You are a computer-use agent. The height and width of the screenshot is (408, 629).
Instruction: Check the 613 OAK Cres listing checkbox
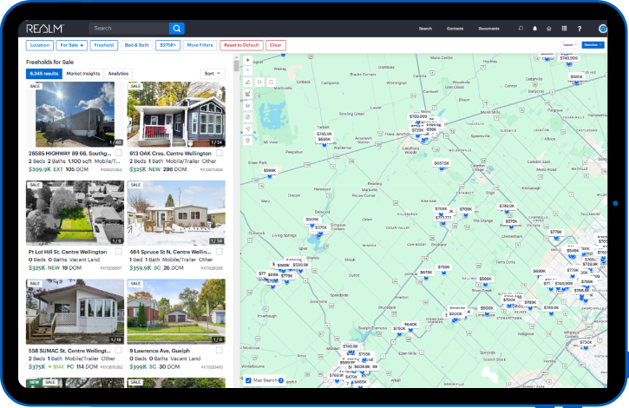coord(219,153)
